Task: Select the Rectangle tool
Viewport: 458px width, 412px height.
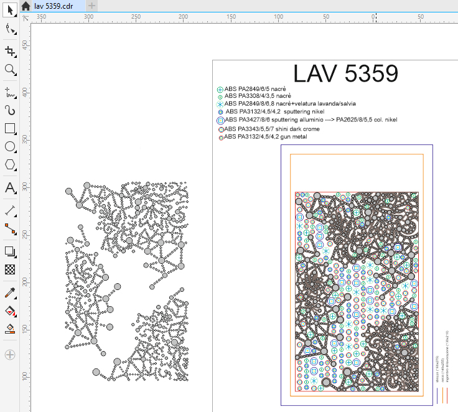Action: 10,129
